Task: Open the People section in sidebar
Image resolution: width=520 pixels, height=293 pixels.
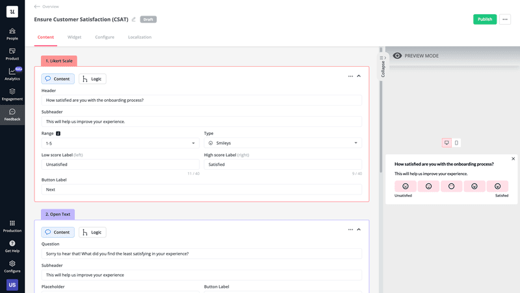Action: [12, 33]
